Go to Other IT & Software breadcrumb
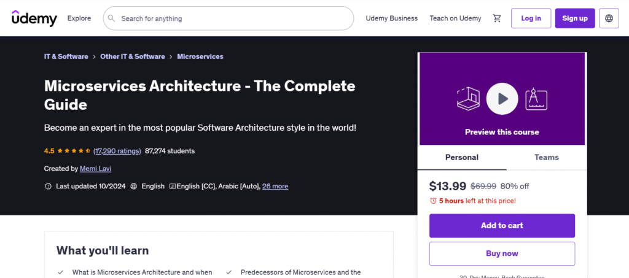 coord(133,56)
